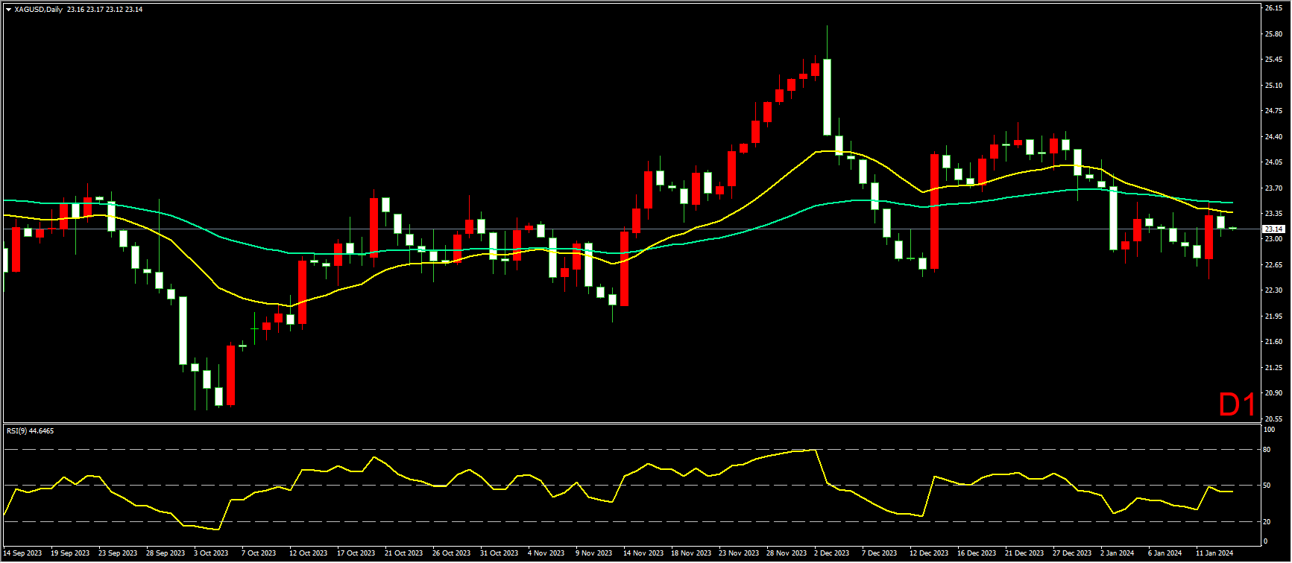The image size is (1292, 563).
Task: Click the 14 Nov 2023 date label
Action: (643, 553)
